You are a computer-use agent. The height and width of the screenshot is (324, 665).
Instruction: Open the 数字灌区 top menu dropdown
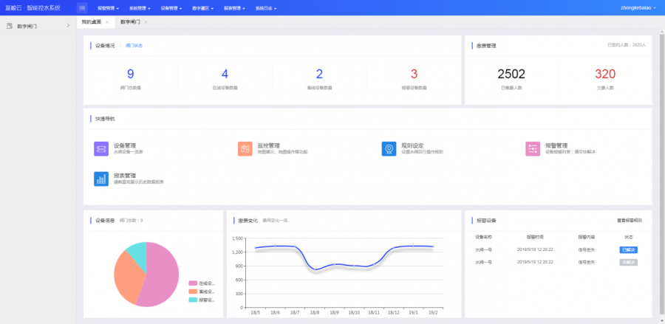202,8
